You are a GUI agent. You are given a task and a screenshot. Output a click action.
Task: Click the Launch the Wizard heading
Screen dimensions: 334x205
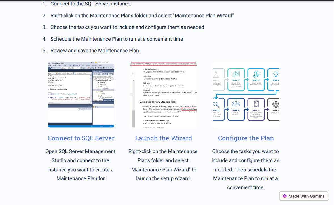pyautogui.click(x=163, y=138)
